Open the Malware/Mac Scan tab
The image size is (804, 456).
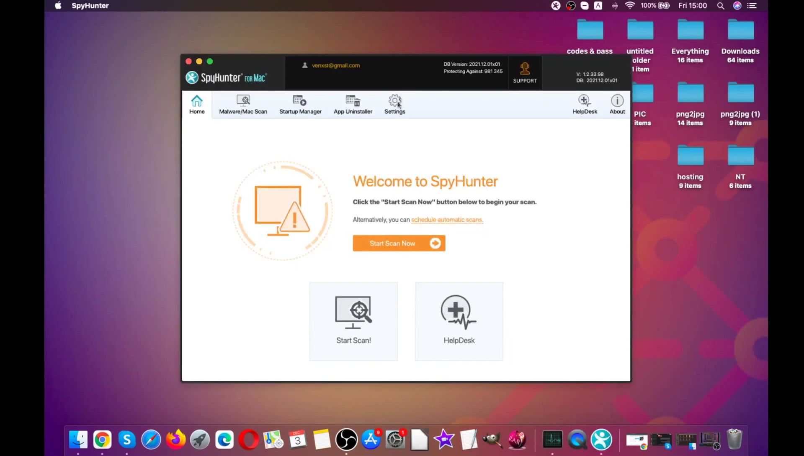(x=243, y=104)
